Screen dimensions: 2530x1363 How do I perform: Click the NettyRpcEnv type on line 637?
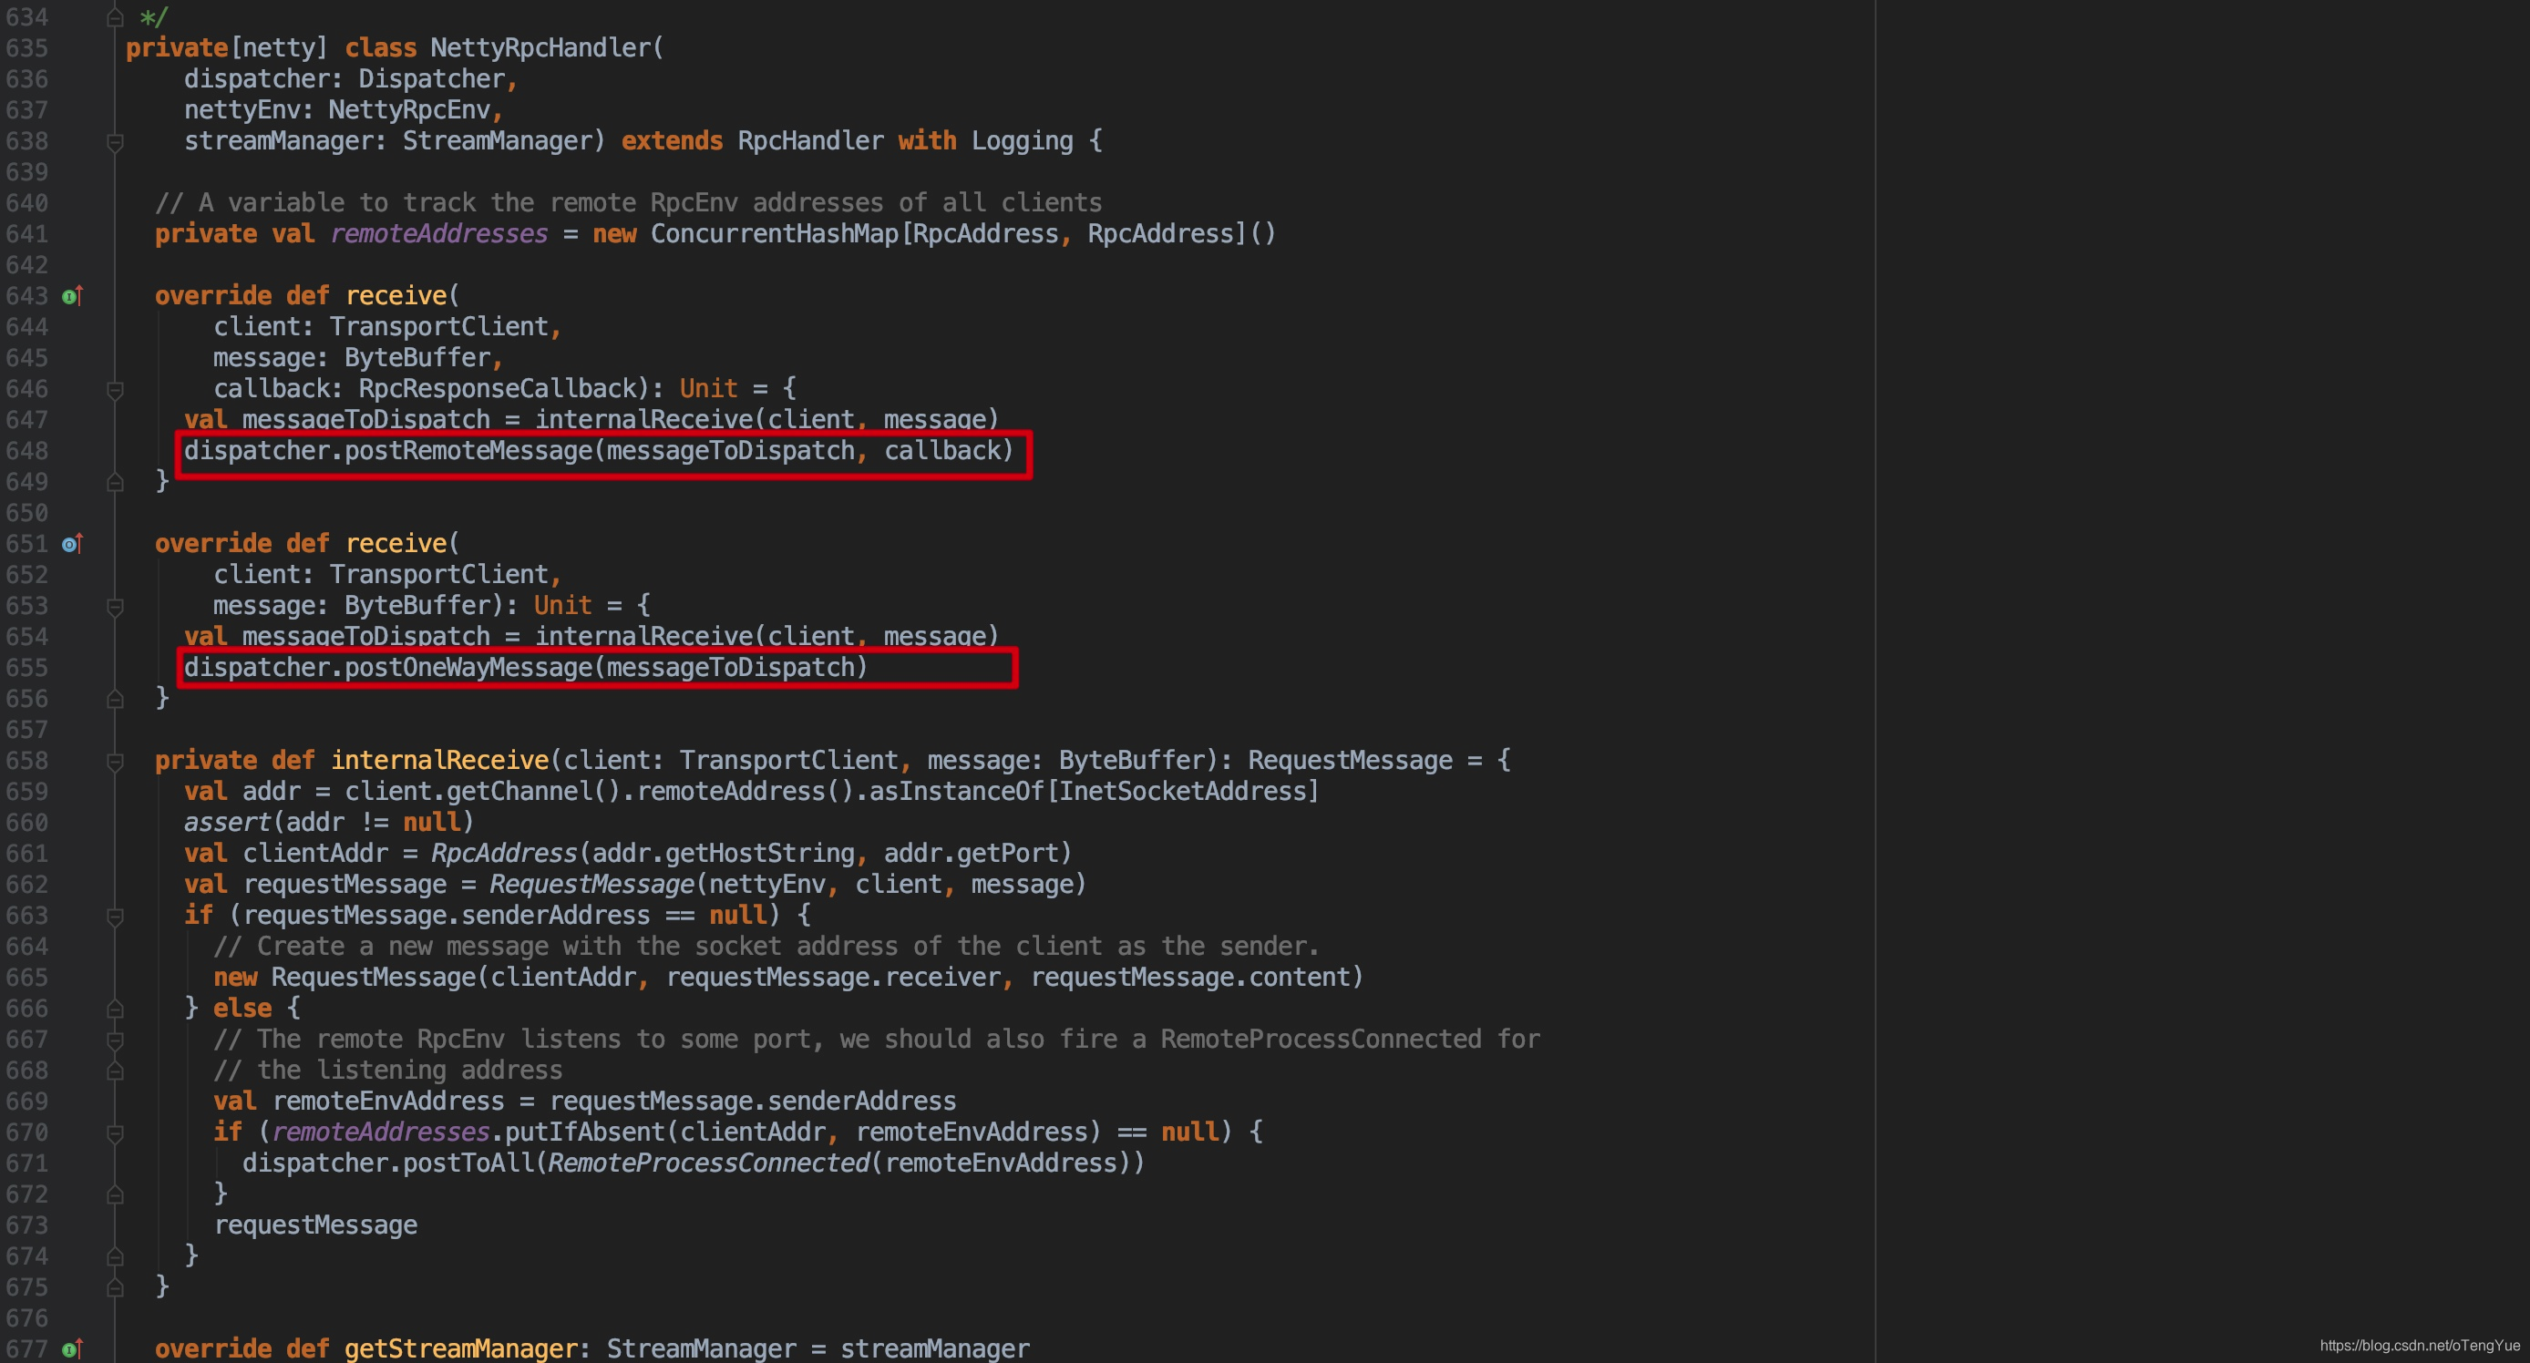pyautogui.click(x=409, y=110)
